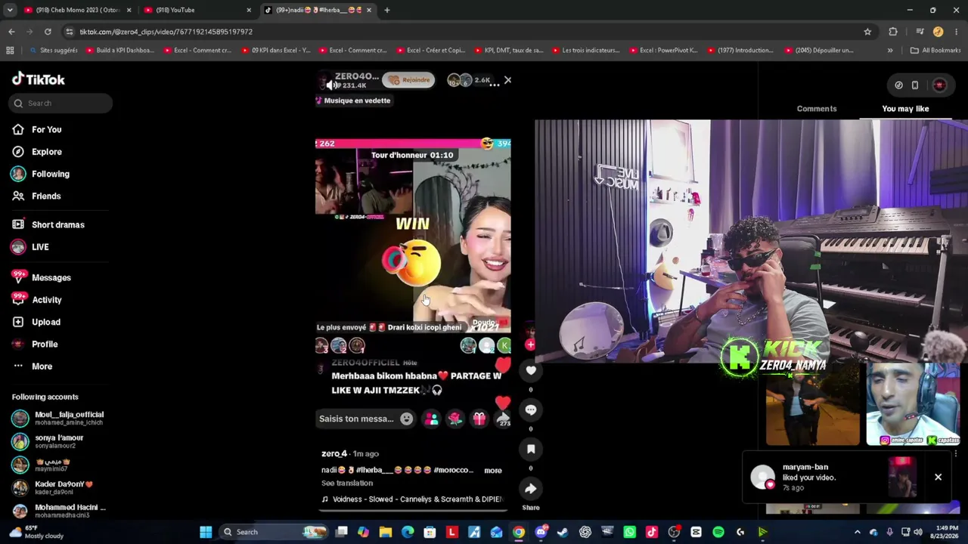Screen dimensions: 968x544
Task: Click the TikTok logo
Action: click(x=39, y=79)
